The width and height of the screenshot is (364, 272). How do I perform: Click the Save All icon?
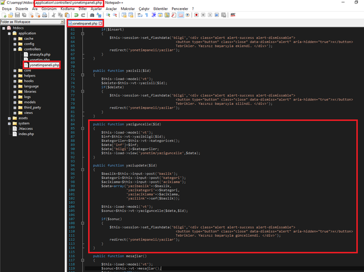tap(24, 15)
